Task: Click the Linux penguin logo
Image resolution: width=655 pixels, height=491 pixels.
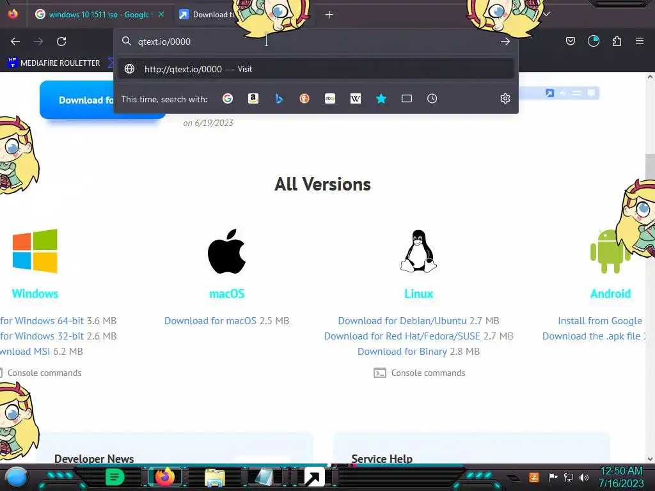Action: pyautogui.click(x=418, y=251)
